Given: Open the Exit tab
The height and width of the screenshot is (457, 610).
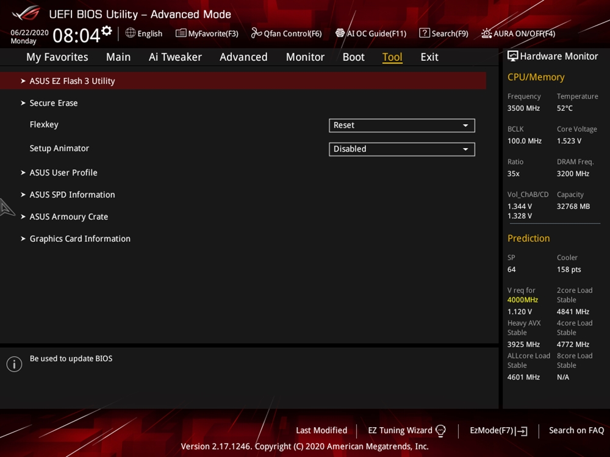Looking at the screenshot, I should 429,57.
